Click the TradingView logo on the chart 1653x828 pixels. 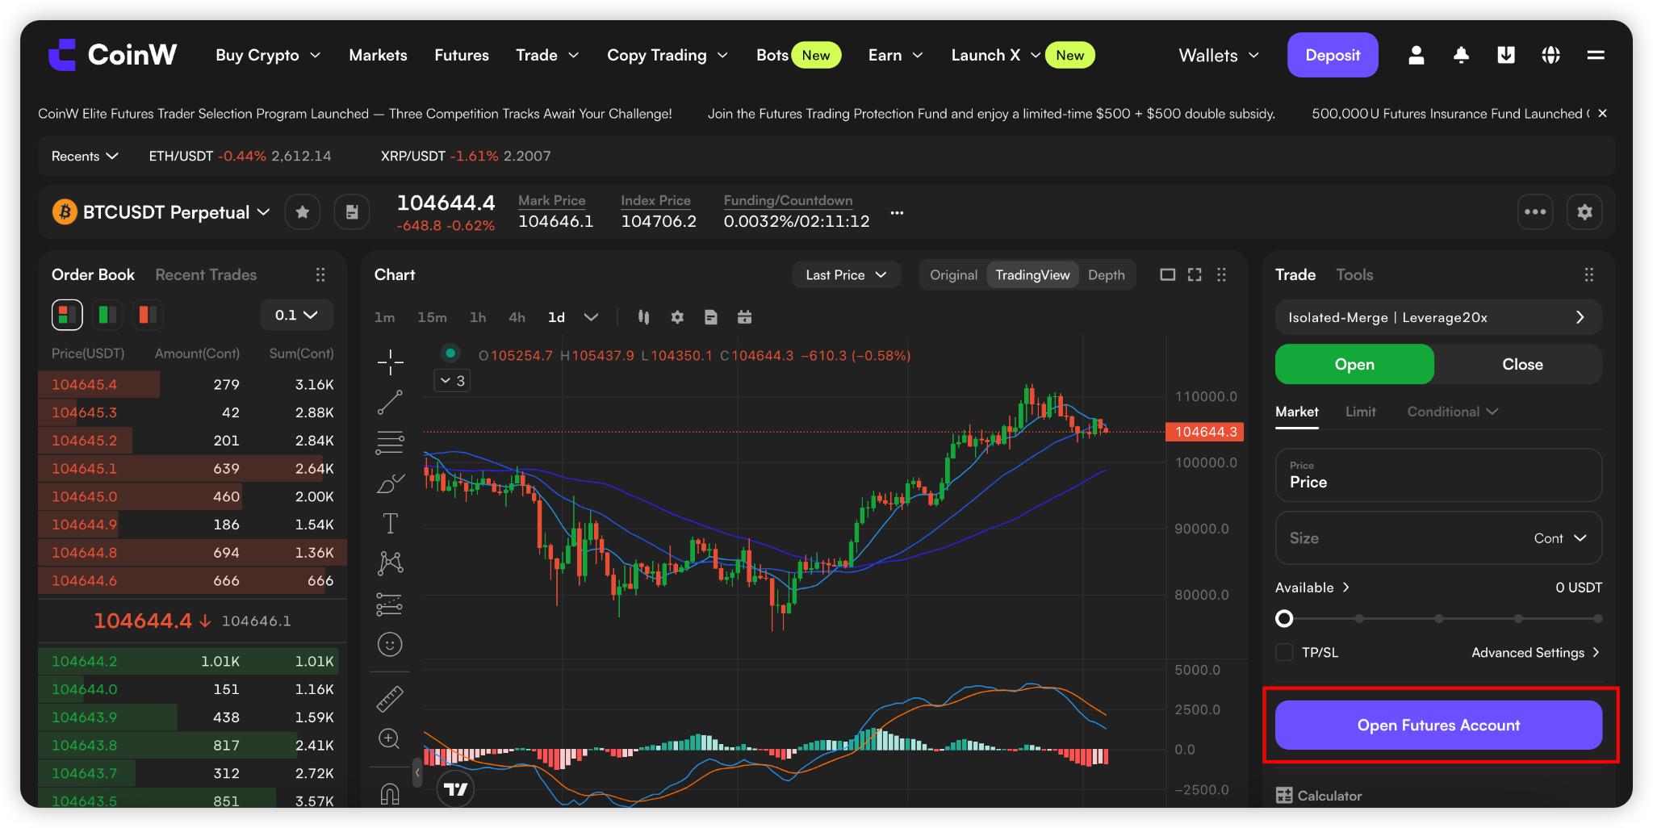pos(455,788)
